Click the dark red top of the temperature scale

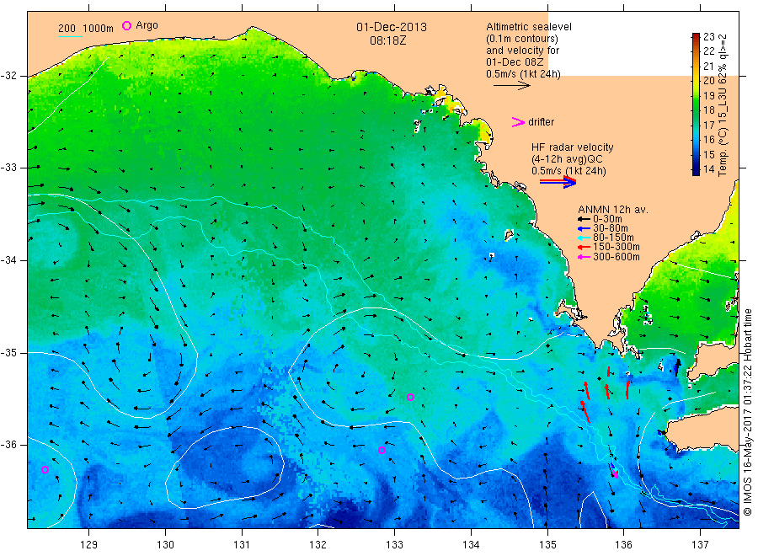697,37
